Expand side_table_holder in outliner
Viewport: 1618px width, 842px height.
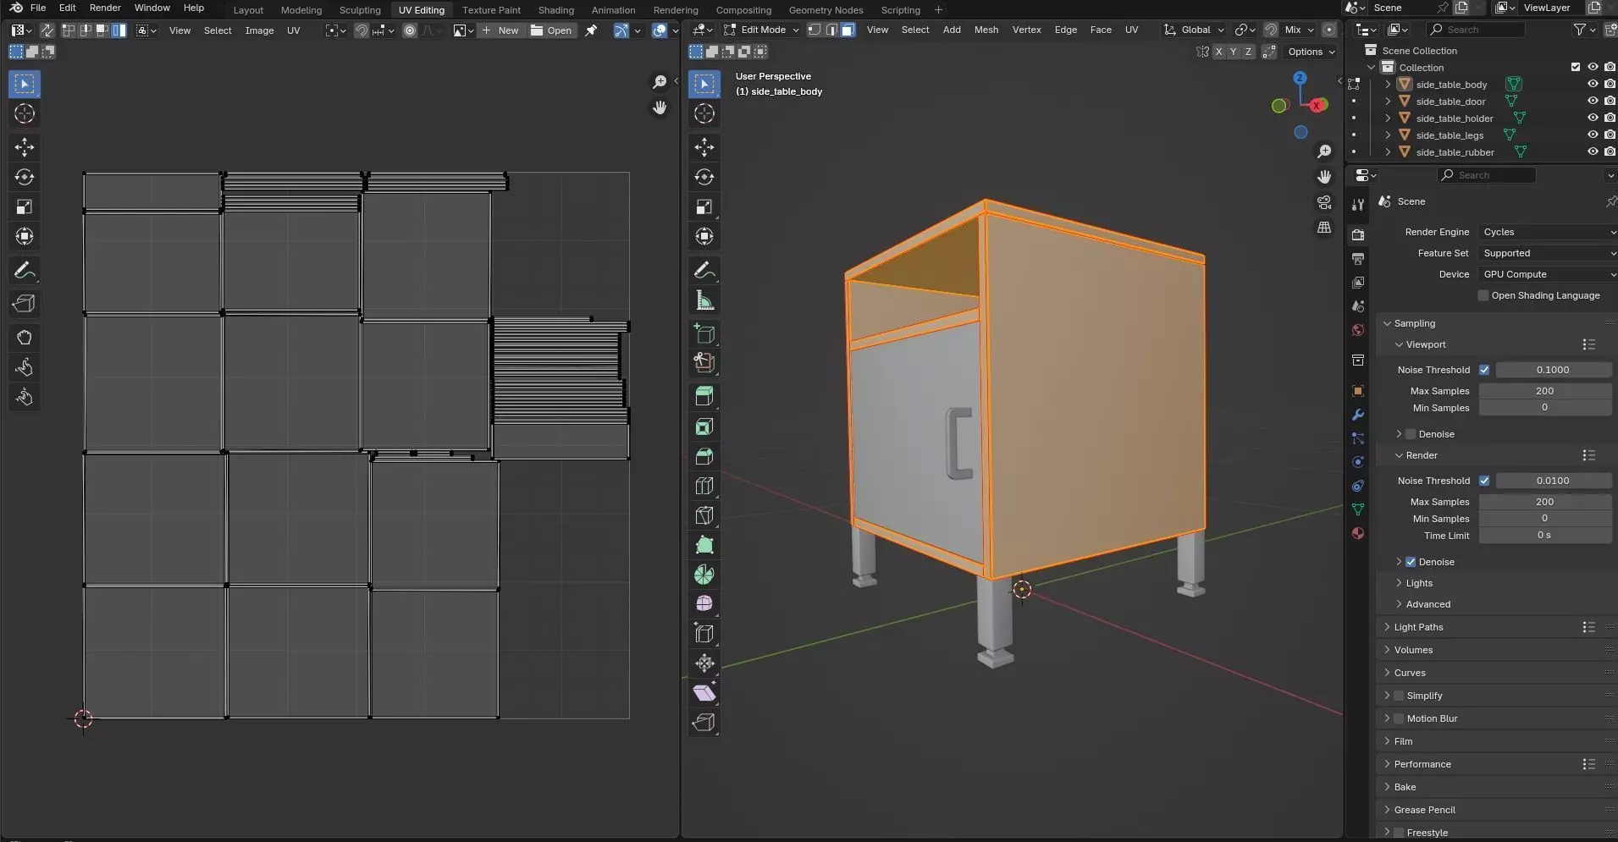(x=1388, y=118)
